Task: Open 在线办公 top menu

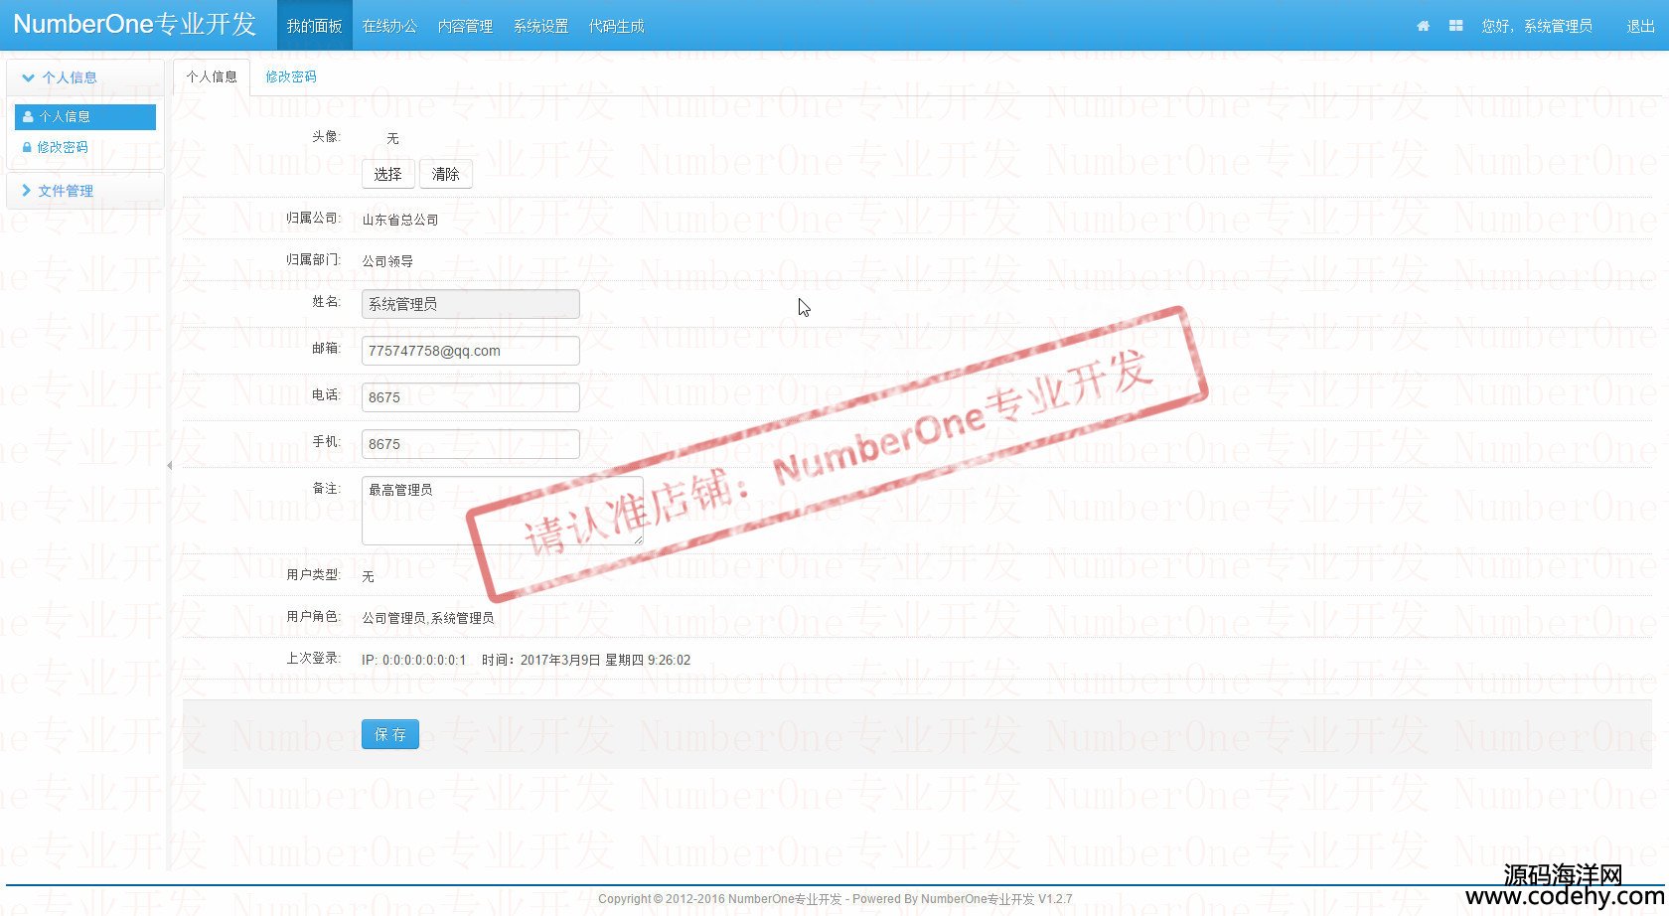Action: (x=389, y=26)
